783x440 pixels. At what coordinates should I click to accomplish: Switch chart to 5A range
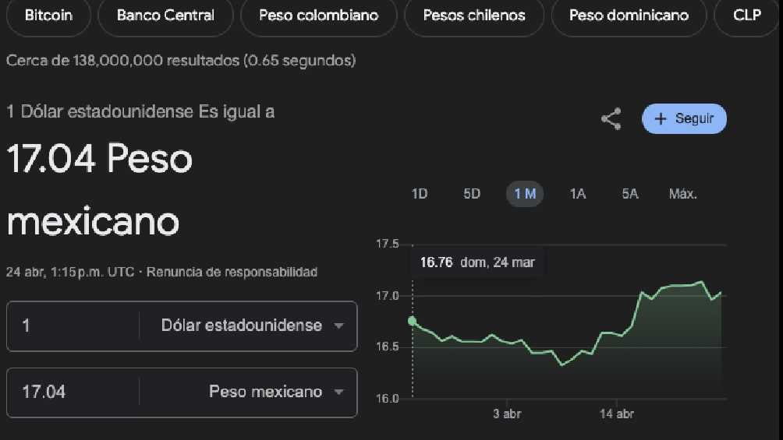pos(629,194)
